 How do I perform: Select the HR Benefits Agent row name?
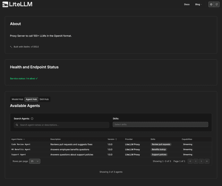click(21, 149)
